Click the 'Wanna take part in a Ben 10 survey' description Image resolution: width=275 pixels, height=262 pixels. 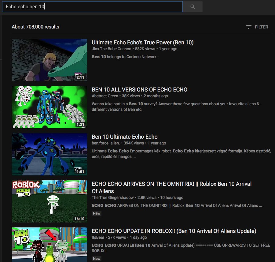tap(175, 107)
